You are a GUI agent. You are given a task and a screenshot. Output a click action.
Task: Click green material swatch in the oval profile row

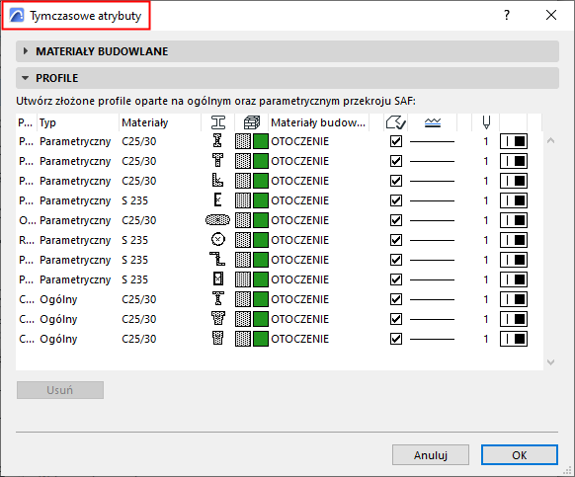point(261,220)
